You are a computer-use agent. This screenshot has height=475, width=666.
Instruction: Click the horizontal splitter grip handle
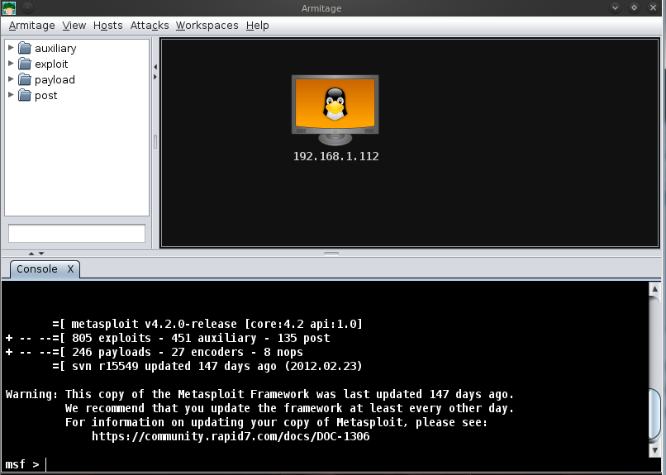pos(331,254)
